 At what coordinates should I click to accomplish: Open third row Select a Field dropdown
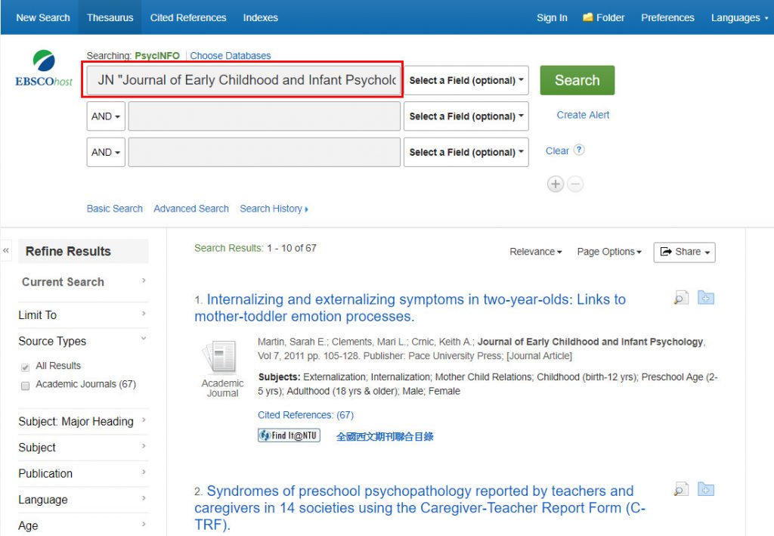466,152
